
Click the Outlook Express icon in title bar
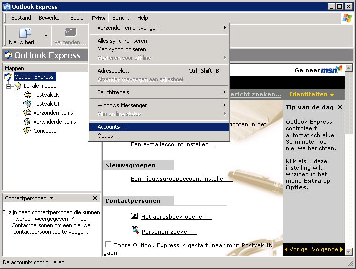click(x=7, y=7)
